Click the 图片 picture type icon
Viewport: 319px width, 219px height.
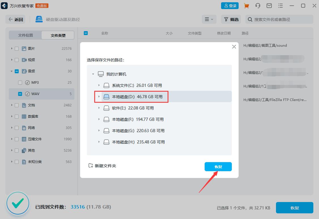24,49
